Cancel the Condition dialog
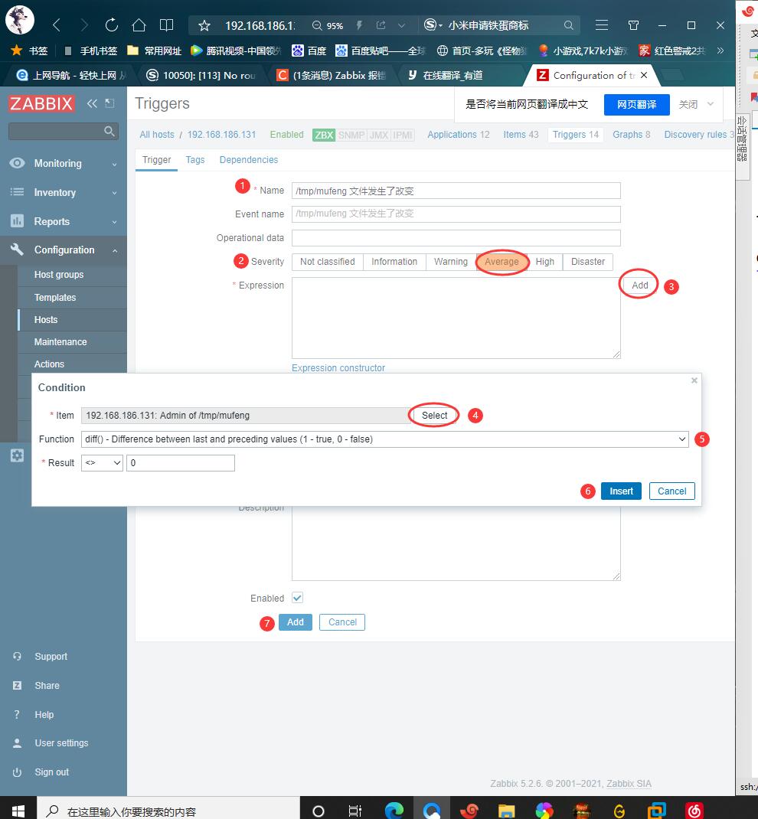 pyautogui.click(x=671, y=491)
